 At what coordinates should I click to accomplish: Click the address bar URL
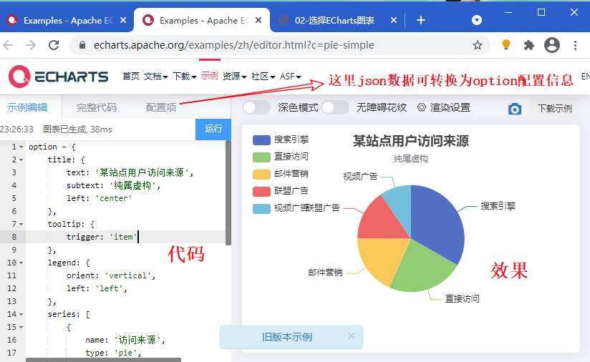tap(233, 45)
